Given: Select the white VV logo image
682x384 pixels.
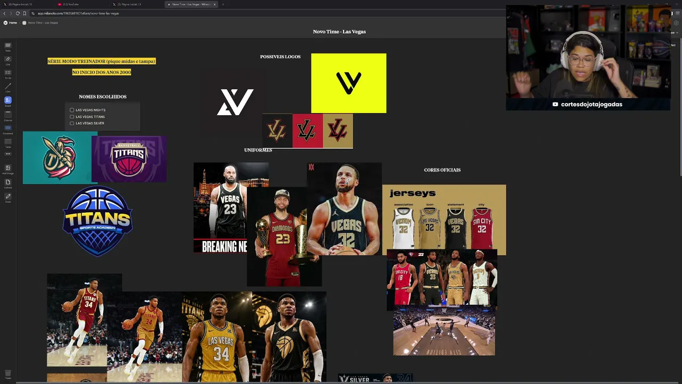Looking at the screenshot, I should coord(235,102).
